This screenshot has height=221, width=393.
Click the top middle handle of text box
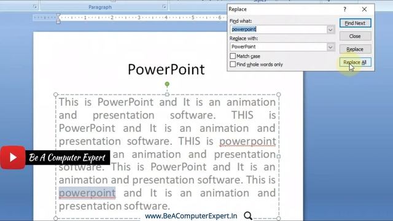pyautogui.click(x=167, y=95)
